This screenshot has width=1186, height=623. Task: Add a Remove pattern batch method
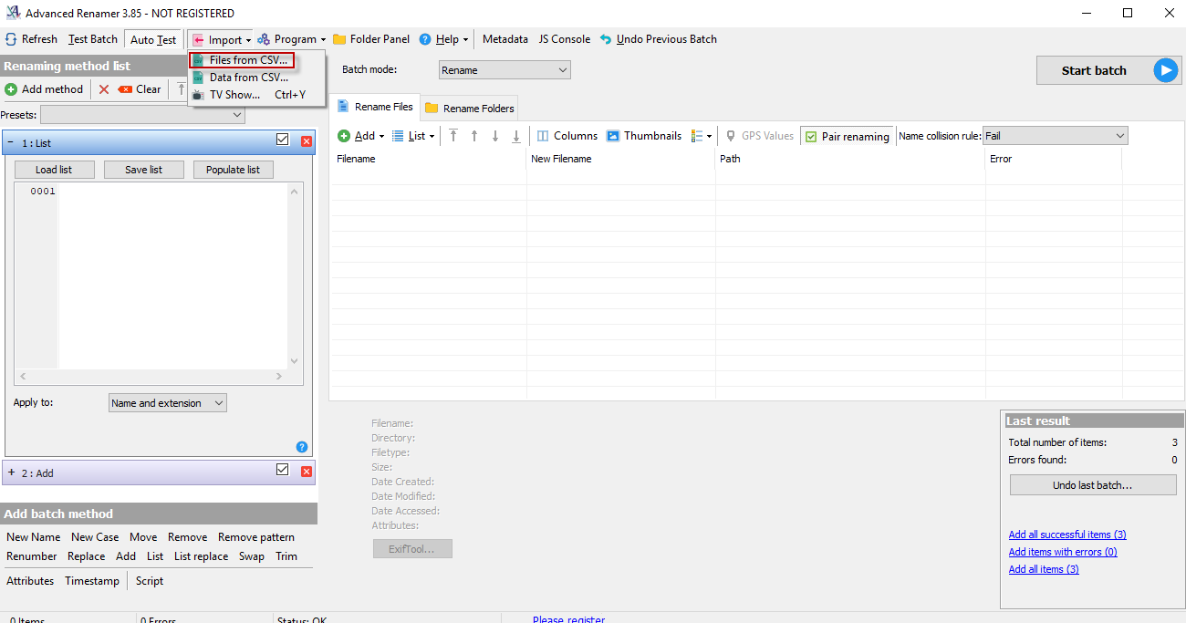(256, 537)
